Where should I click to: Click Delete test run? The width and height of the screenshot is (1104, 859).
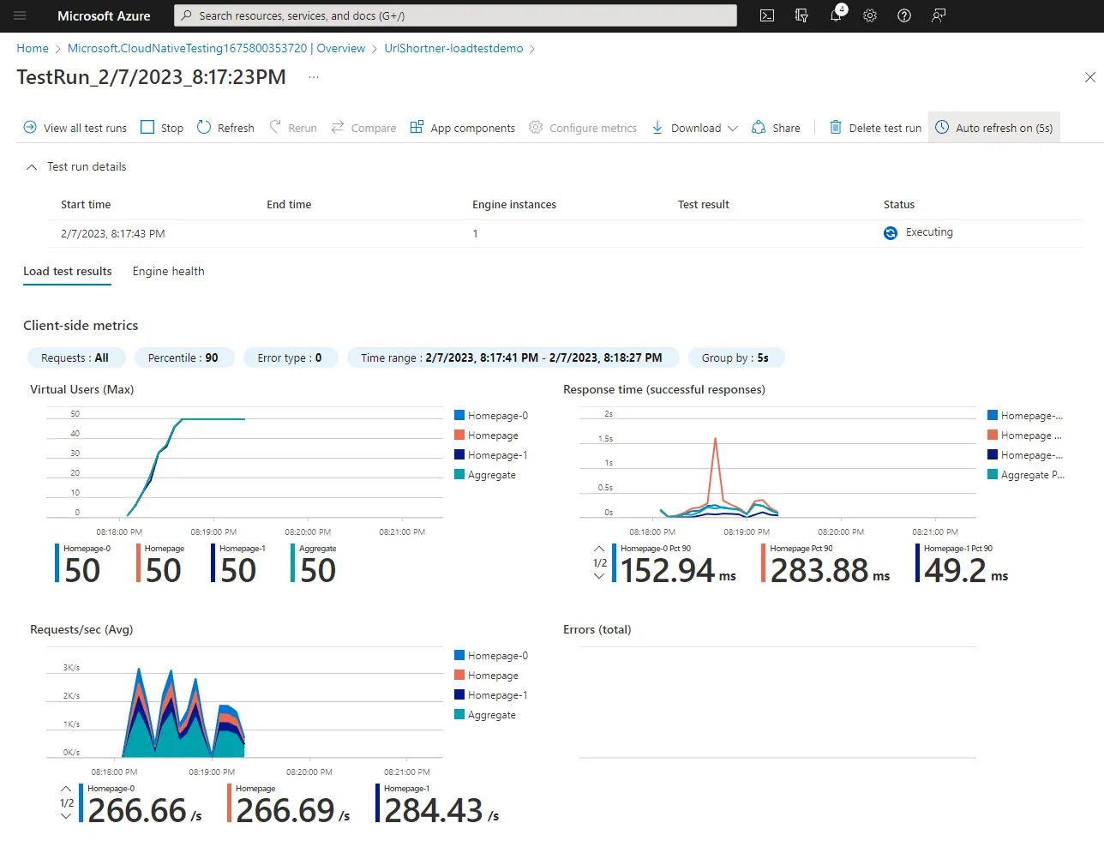(x=875, y=128)
